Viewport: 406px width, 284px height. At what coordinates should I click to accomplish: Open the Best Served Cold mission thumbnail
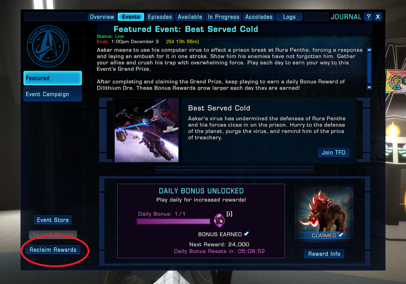(146, 130)
